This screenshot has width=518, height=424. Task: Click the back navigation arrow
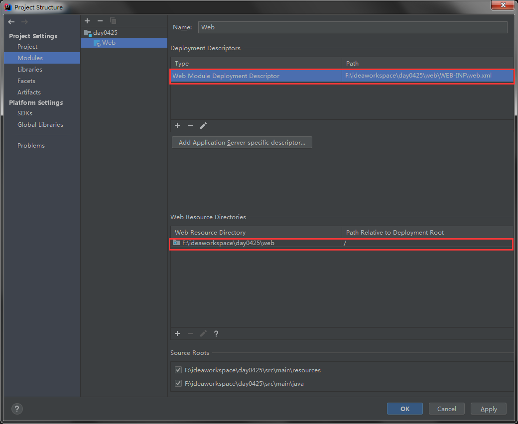pos(11,22)
